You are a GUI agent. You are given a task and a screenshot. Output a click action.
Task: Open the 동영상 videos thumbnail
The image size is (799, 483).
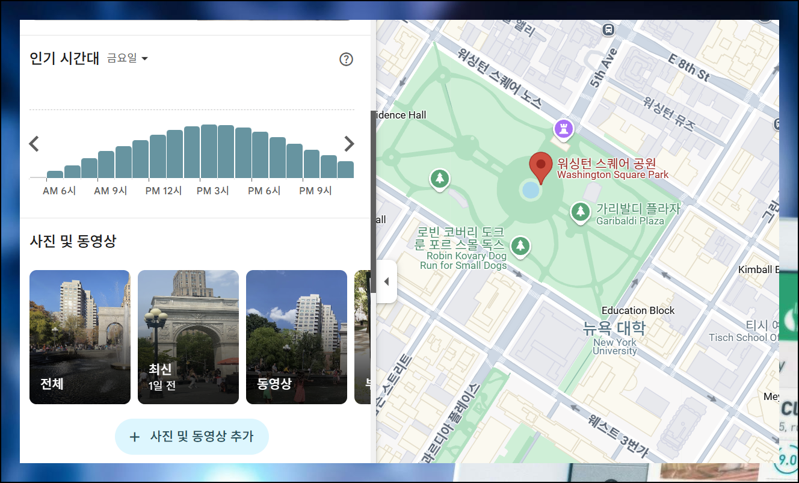pos(297,337)
